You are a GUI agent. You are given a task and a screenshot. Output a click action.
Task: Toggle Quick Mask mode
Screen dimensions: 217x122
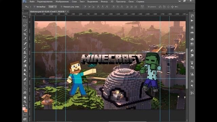[x=25, y=115]
